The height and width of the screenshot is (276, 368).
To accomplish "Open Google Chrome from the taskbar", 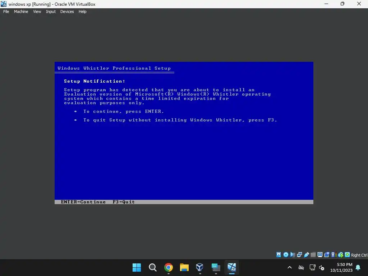I will 168,267.
